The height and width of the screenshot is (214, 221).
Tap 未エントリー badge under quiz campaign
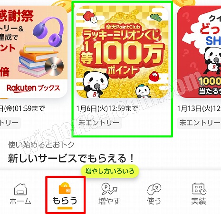point(199,123)
